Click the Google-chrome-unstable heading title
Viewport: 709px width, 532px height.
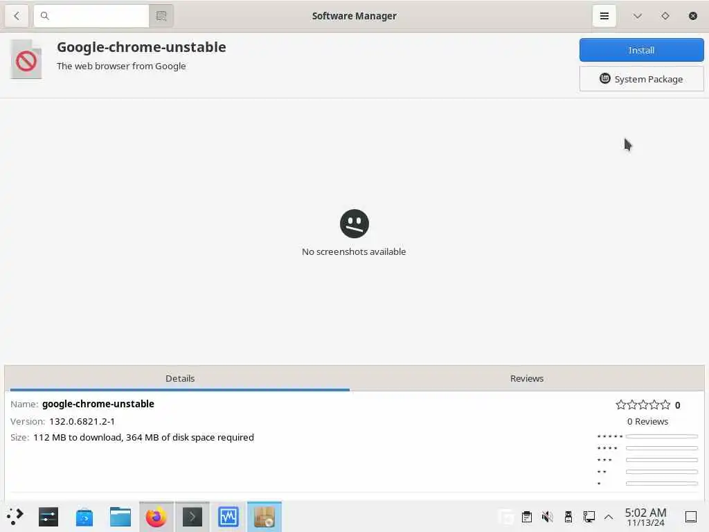coord(141,47)
